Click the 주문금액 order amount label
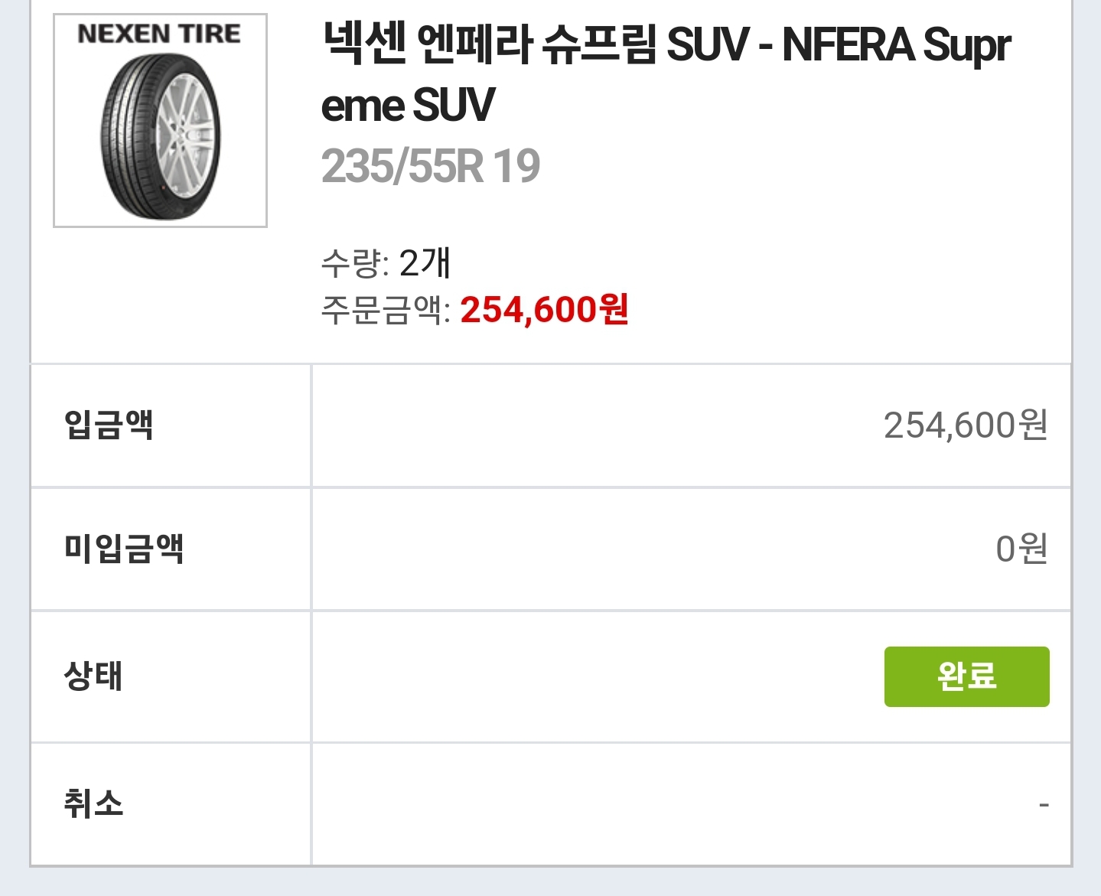This screenshot has height=896, width=1101. (x=385, y=310)
